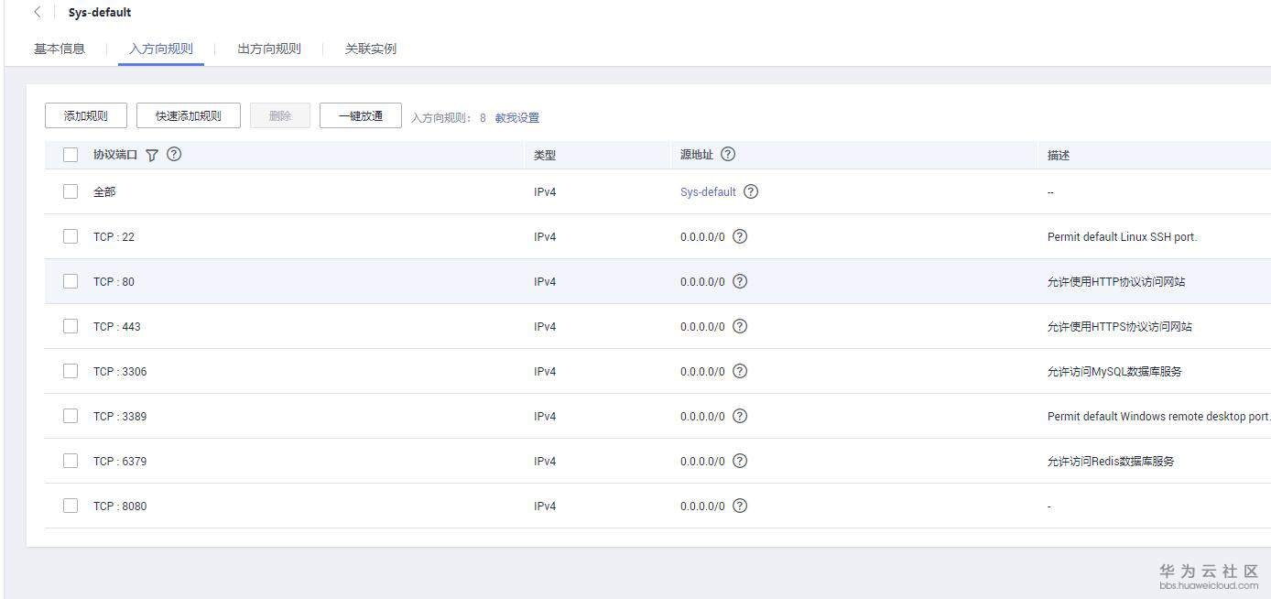Click the 一键放通 button
The image size is (1271, 599).
[x=361, y=116]
